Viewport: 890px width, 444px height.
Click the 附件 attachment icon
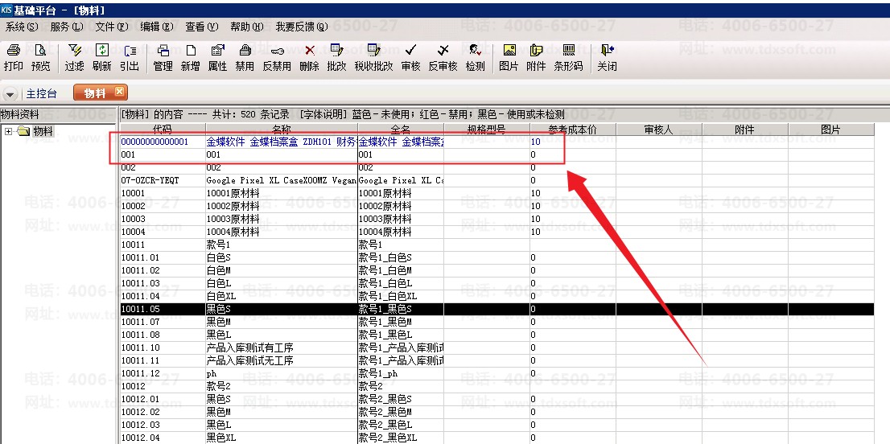point(536,56)
